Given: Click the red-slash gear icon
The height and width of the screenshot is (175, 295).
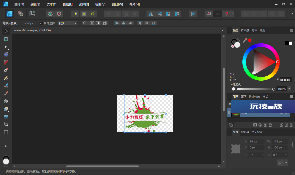Looking at the screenshot, I should click(x=59, y=14).
